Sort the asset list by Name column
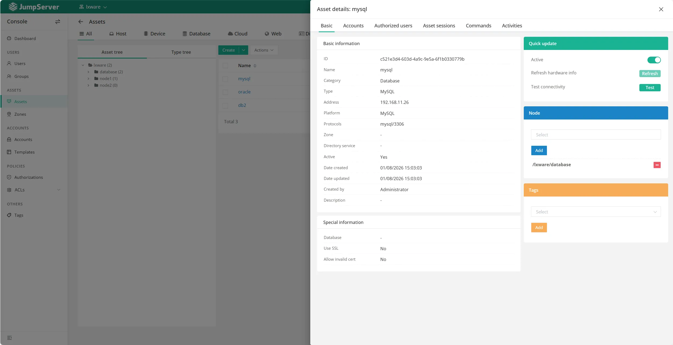Viewport: 673px width, 345px height. (x=255, y=66)
